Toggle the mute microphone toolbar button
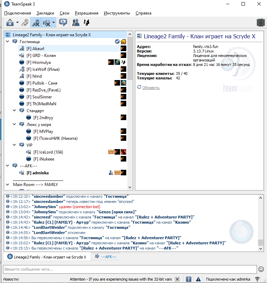This screenshot has height=283, width=267. (36, 23)
